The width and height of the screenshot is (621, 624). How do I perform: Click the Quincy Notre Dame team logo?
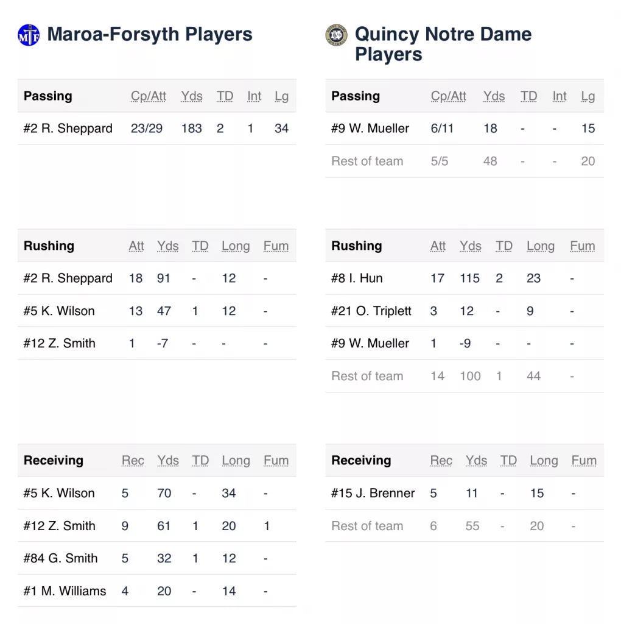pos(336,35)
